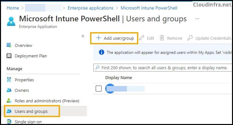
Task: Click the Update Credentials toolbar label
Action: 213,38
